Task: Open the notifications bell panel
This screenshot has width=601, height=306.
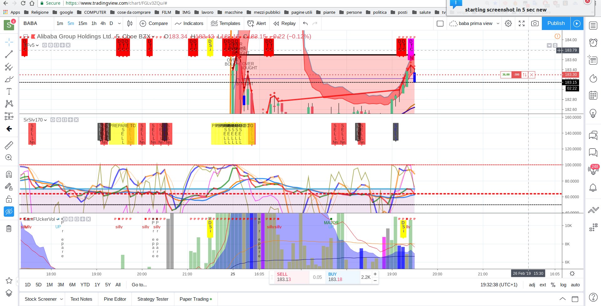Action: pos(593,188)
